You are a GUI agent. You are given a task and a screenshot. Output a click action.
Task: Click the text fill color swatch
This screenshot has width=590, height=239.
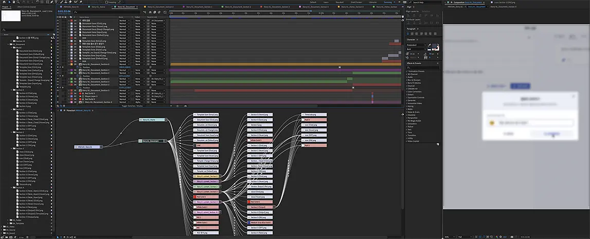click(x=434, y=46)
